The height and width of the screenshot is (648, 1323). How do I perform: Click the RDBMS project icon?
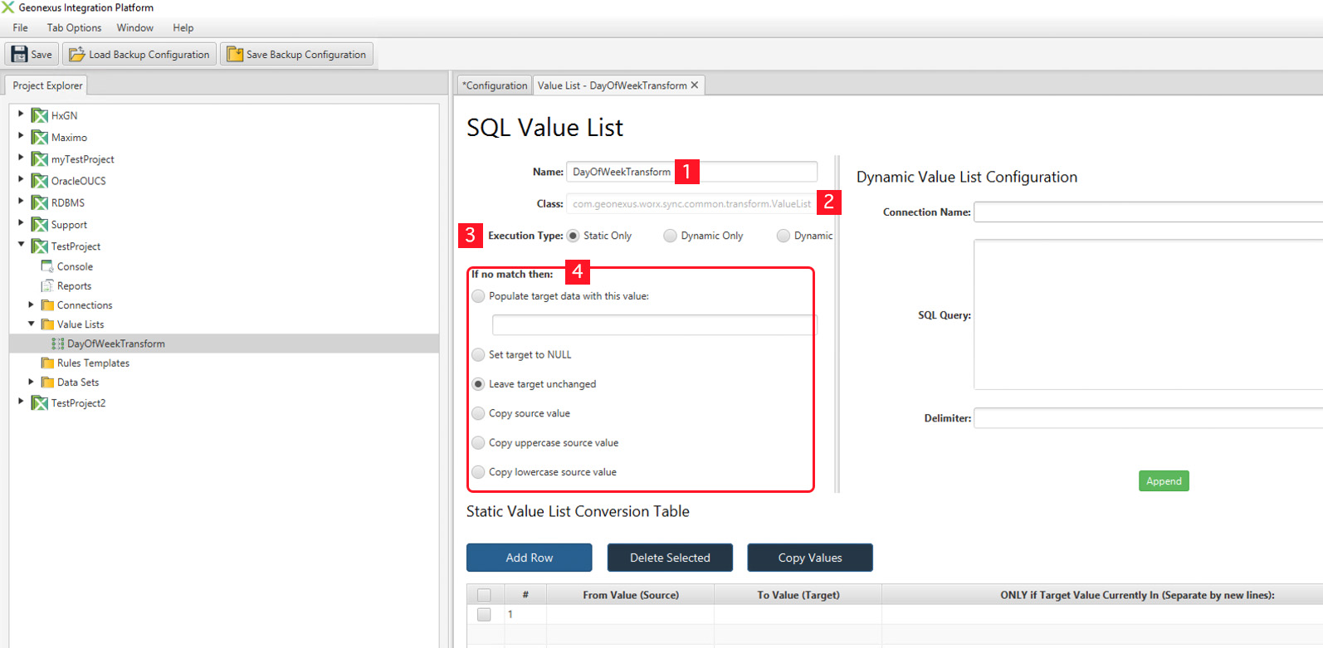coord(40,202)
